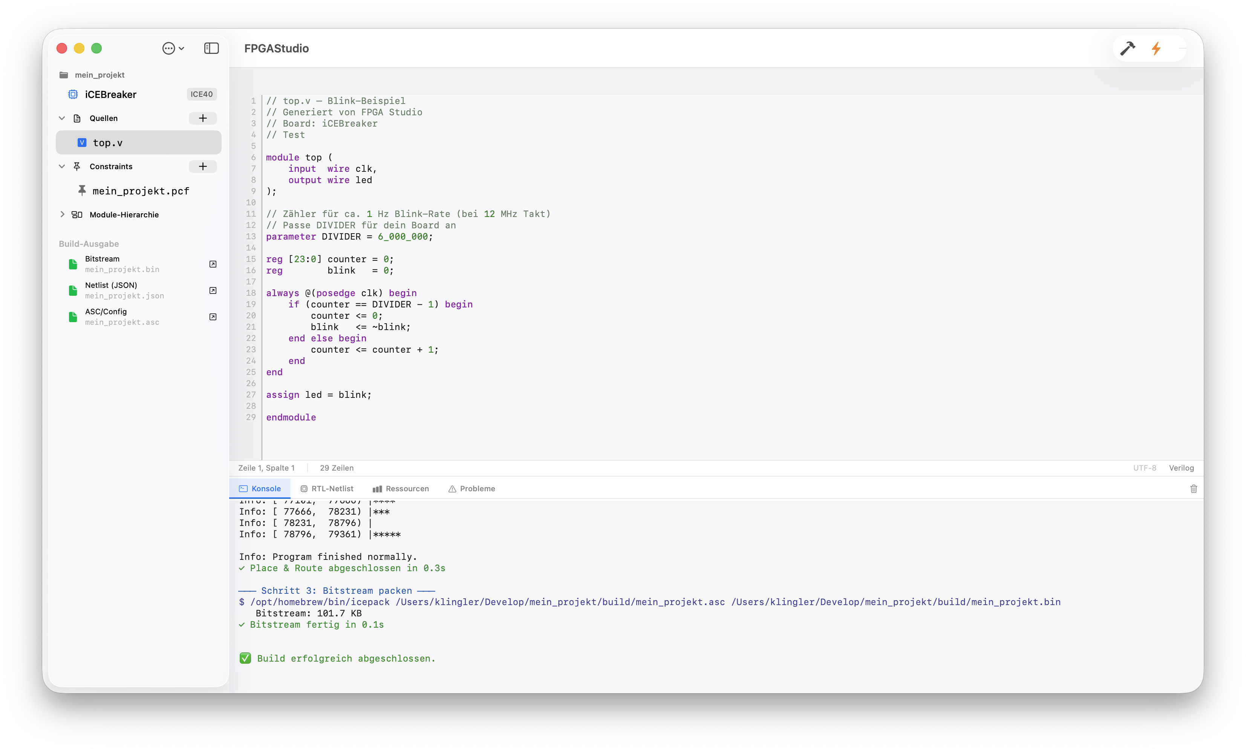Click the hammer build icon
1246x749 pixels.
1127,49
